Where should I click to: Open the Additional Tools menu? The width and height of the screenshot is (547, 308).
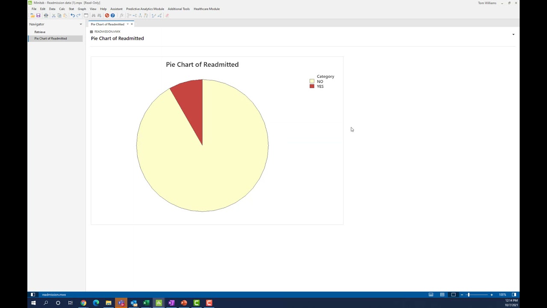[179, 9]
